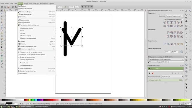192x108 pixels.
Task: Click the delete layer red X icon
Action: click(x=153, y=73)
